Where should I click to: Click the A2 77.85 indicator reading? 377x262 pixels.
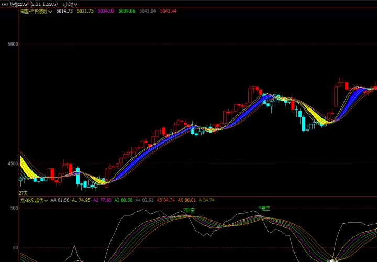point(103,200)
